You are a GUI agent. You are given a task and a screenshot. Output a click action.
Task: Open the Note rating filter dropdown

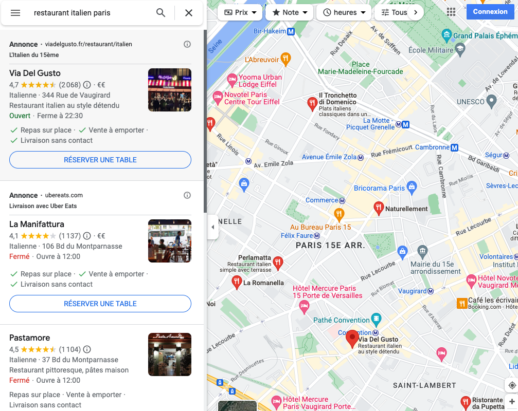pos(290,12)
